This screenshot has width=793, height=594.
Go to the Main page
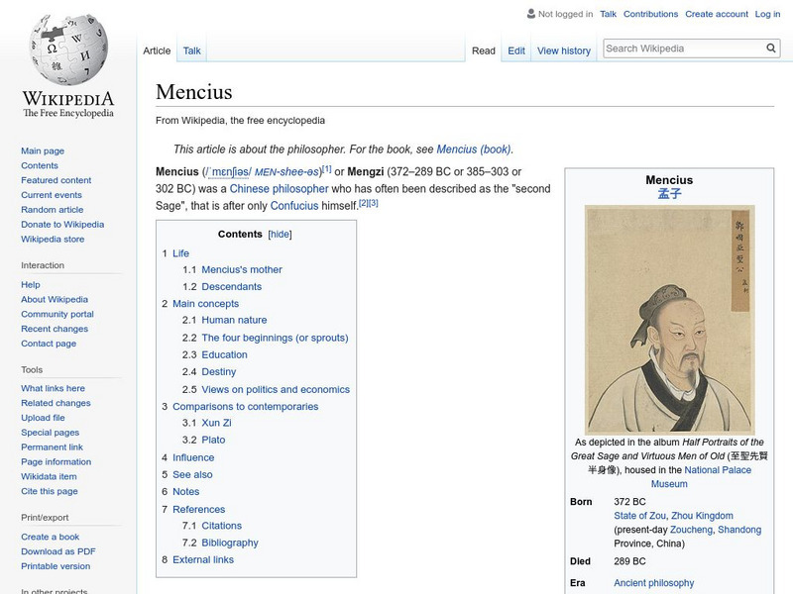44,149
